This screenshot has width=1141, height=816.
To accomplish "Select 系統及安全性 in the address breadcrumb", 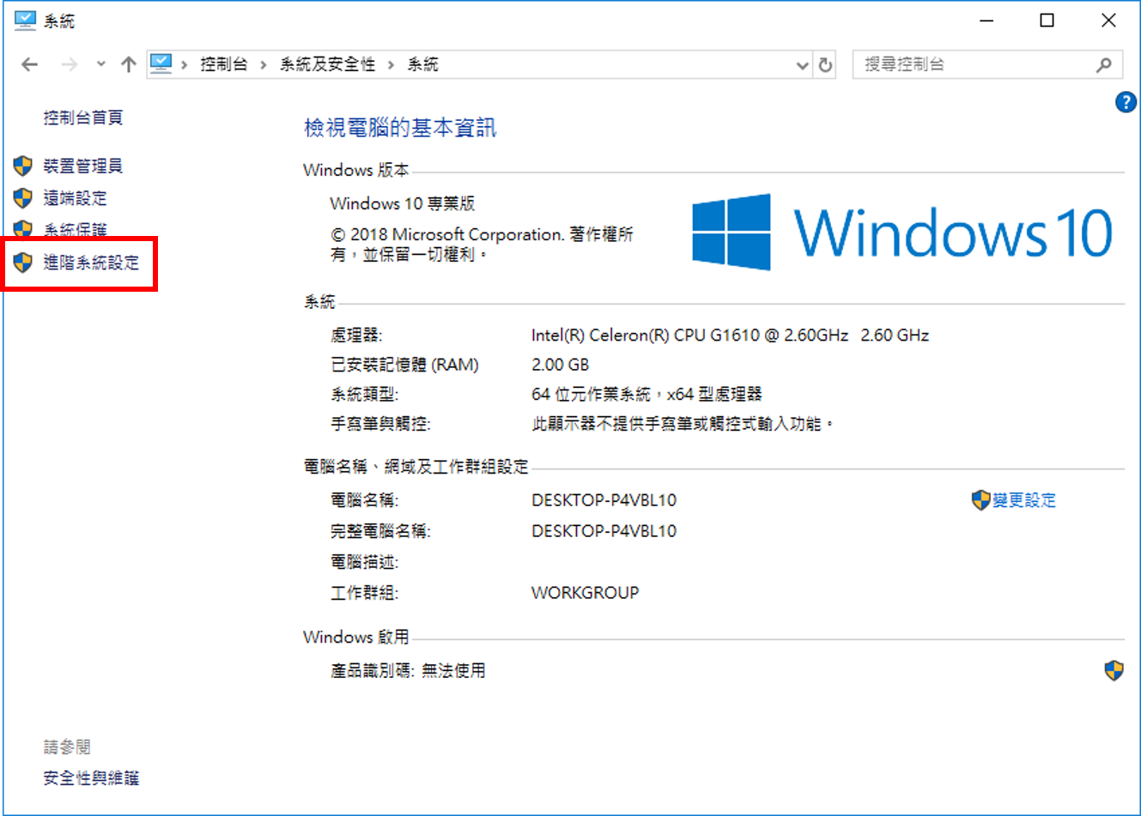I will tap(327, 64).
